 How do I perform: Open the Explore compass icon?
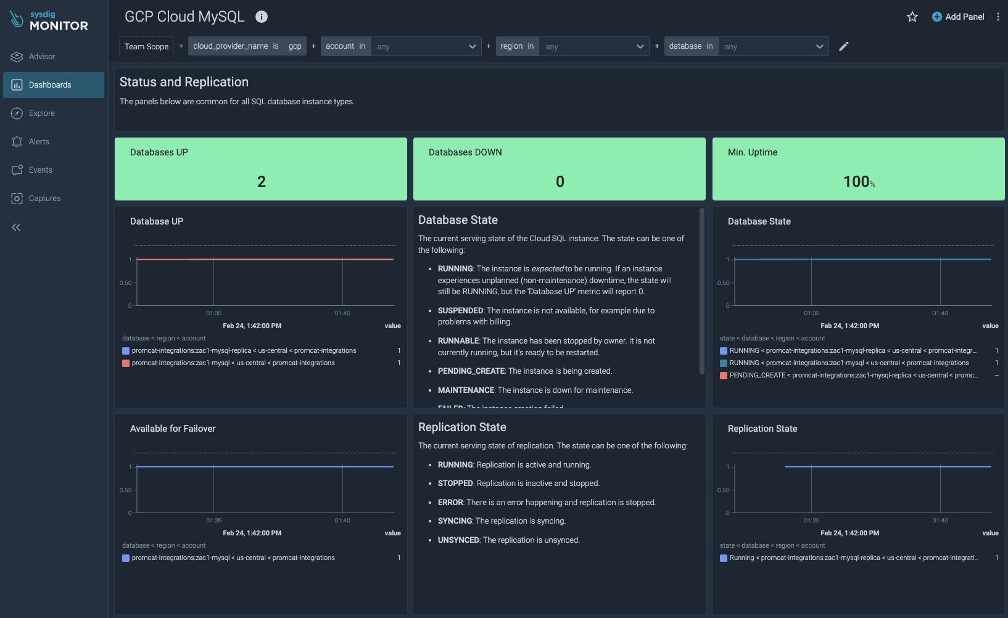(17, 113)
